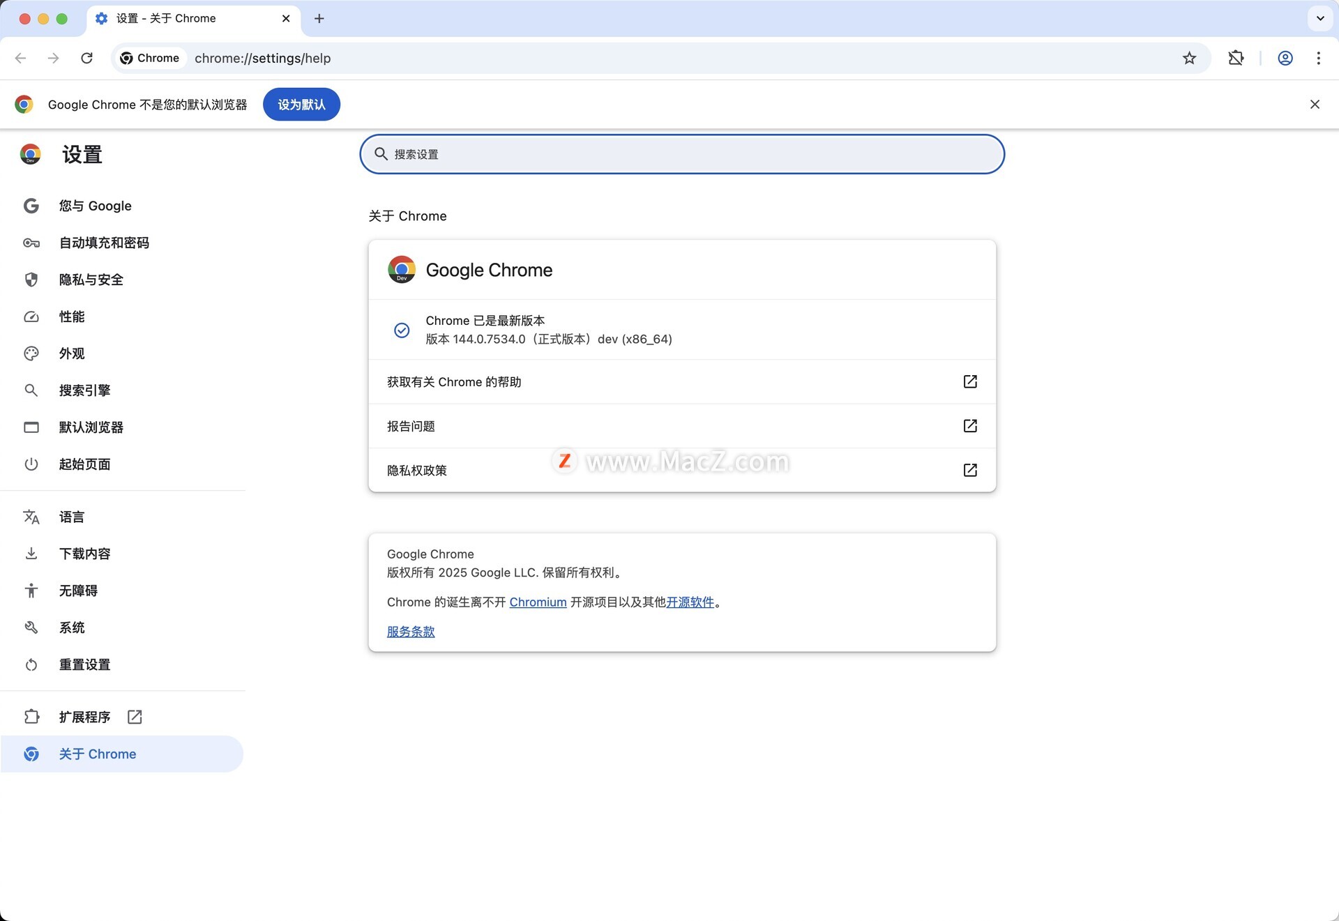The width and height of the screenshot is (1339, 921).
Task: Click the Chrome site info chip
Action: pos(150,58)
